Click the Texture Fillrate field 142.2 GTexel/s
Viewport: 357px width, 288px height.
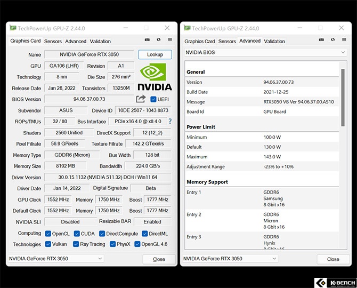coord(148,144)
